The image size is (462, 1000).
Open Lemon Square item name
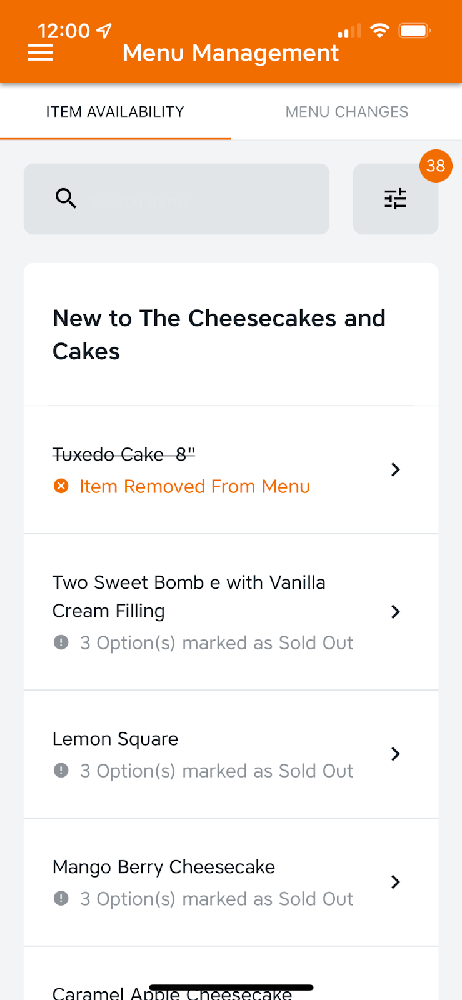[x=115, y=739]
